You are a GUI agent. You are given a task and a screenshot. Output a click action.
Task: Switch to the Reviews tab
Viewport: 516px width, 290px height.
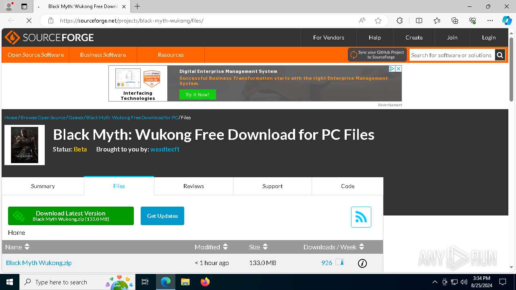pos(193,186)
